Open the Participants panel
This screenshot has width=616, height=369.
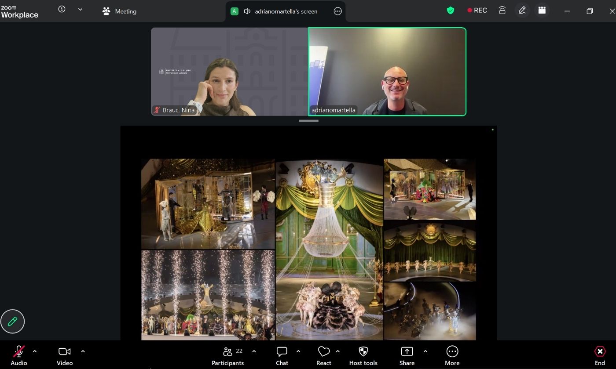[x=227, y=356]
